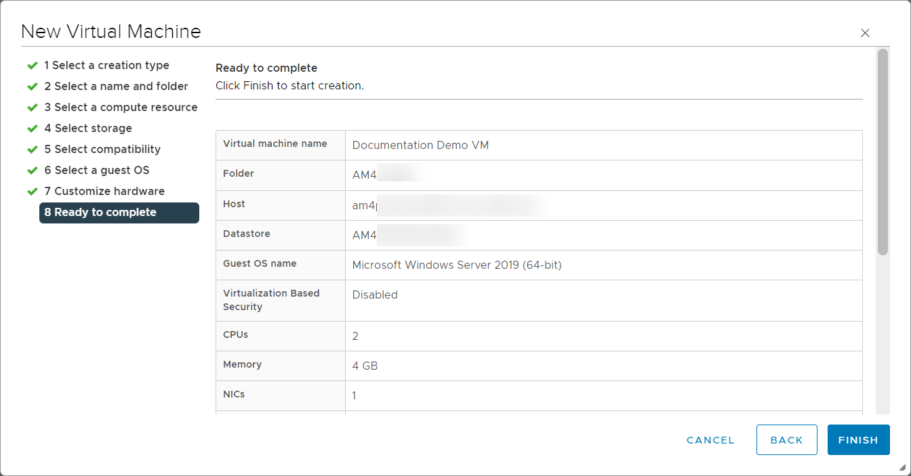Navigate to step 5 Select compatibility
911x476 pixels.
[x=102, y=150]
